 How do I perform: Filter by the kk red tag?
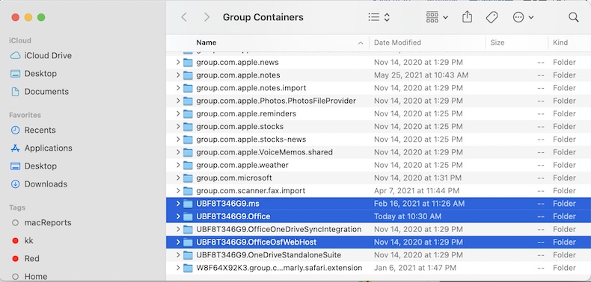[22, 241]
